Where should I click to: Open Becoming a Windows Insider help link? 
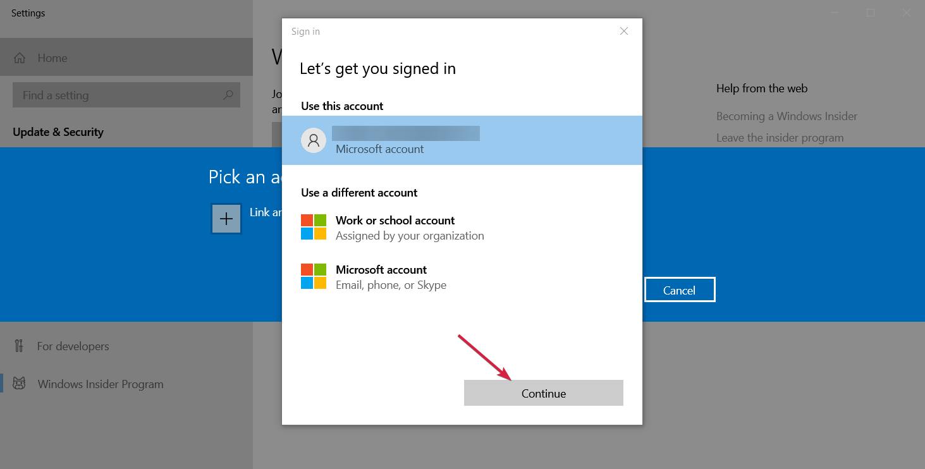787,116
